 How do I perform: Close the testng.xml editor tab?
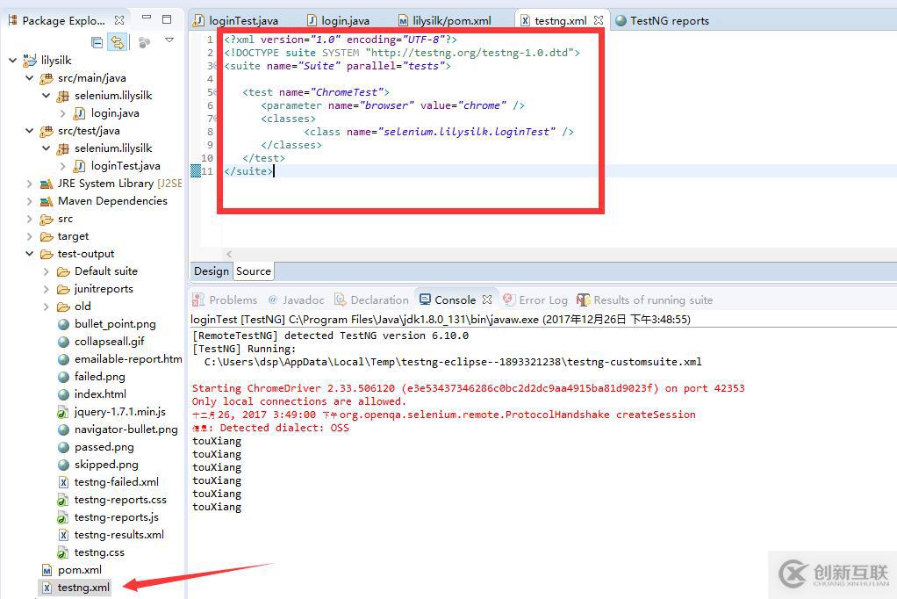point(599,20)
